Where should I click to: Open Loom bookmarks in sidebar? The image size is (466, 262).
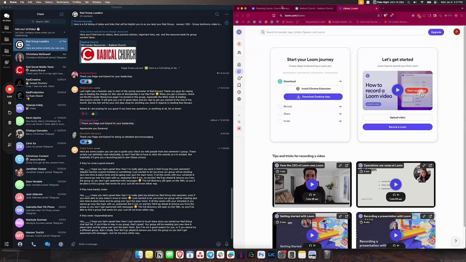coord(239,85)
